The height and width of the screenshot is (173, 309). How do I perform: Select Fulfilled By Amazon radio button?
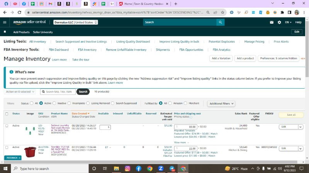170,103
